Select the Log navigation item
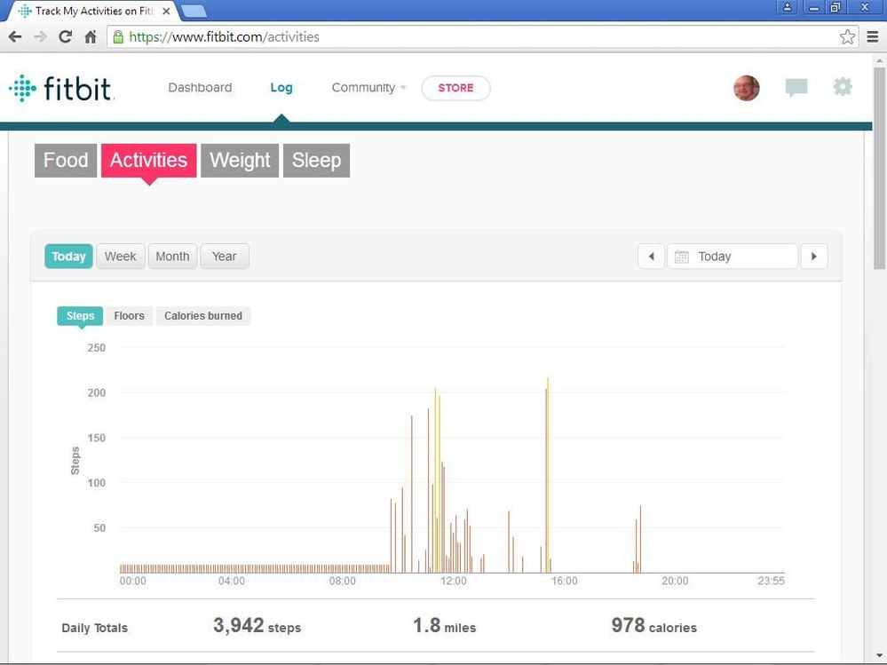The width and height of the screenshot is (887, 665). tap(281, 88)
